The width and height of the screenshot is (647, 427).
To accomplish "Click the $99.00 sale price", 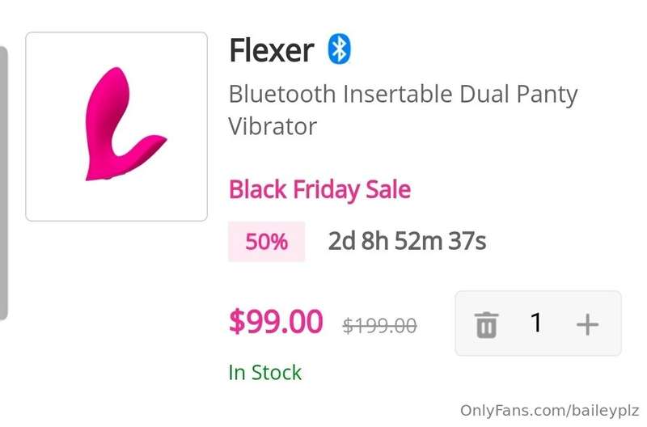I will (276, 321).
